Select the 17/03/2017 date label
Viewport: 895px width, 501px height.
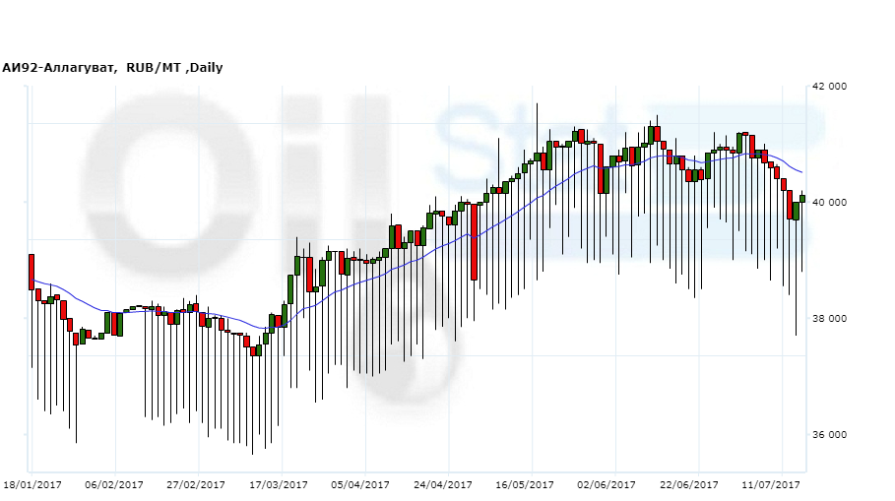pos(279,485)
